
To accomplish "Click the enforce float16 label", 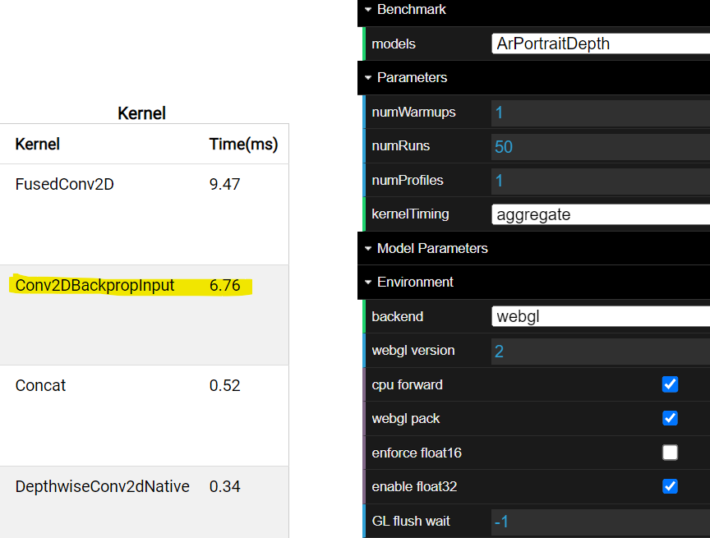I will pos(417,453).
